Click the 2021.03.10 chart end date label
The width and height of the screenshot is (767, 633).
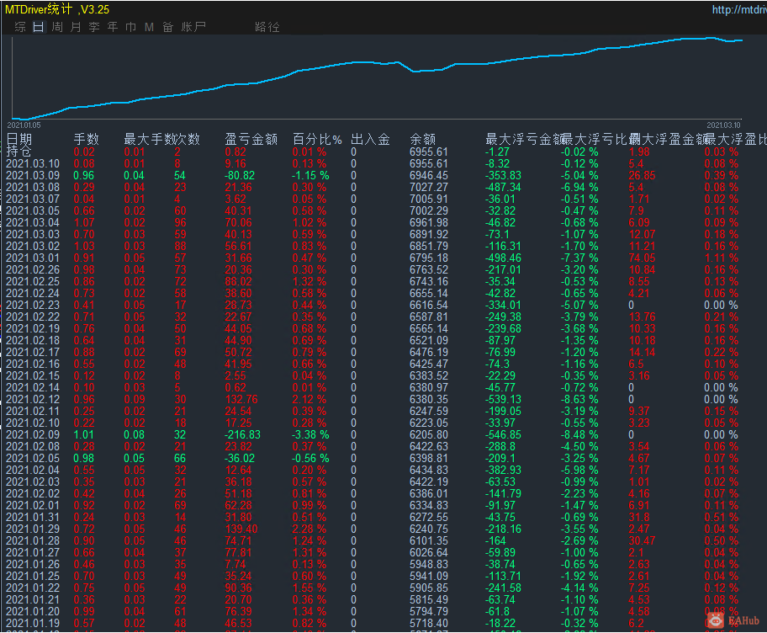(x=723, y=125)
